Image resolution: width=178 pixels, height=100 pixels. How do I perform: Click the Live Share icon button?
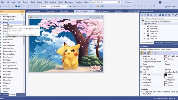170,7
